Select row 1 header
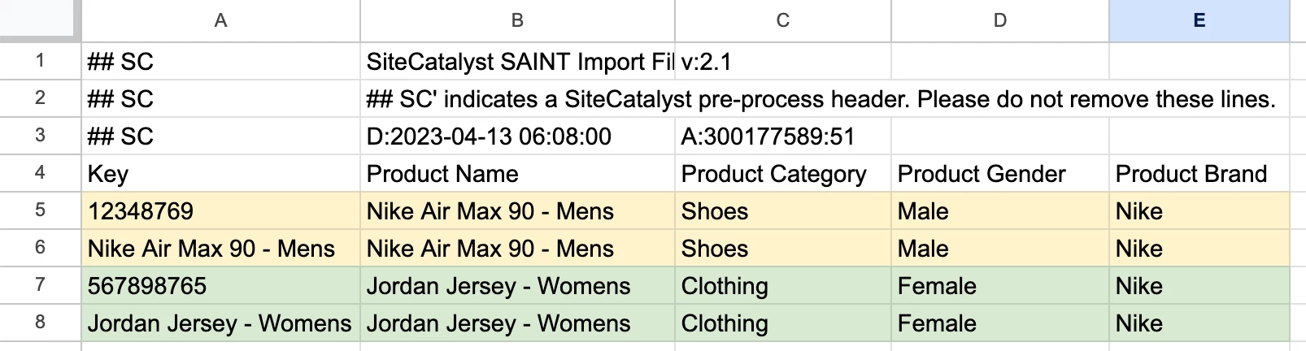The width and height of the screenshot is (1306, 351). pos(40,61)
